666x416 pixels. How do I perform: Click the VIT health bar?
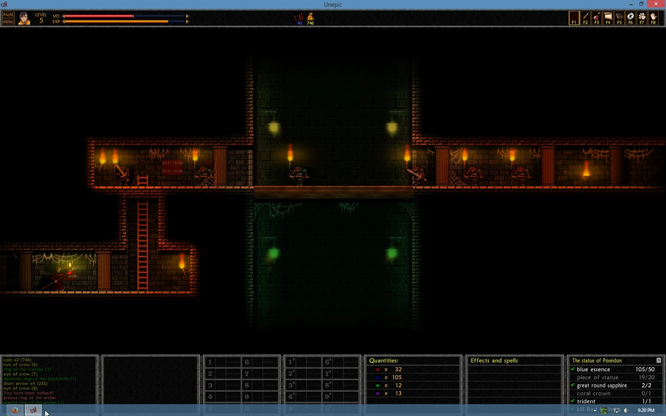126,16
